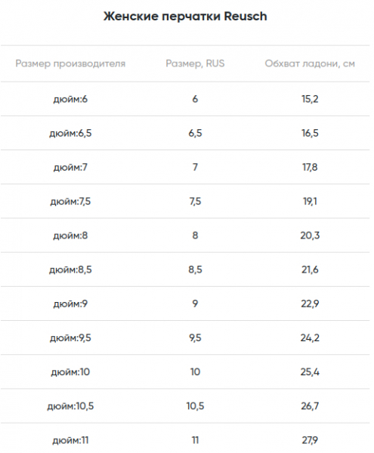Image resolution: width=374 pixels, height=453 pixels.
Task: Click the 'Женские перчатки Reusch' table title
Action: click(185, 17)
